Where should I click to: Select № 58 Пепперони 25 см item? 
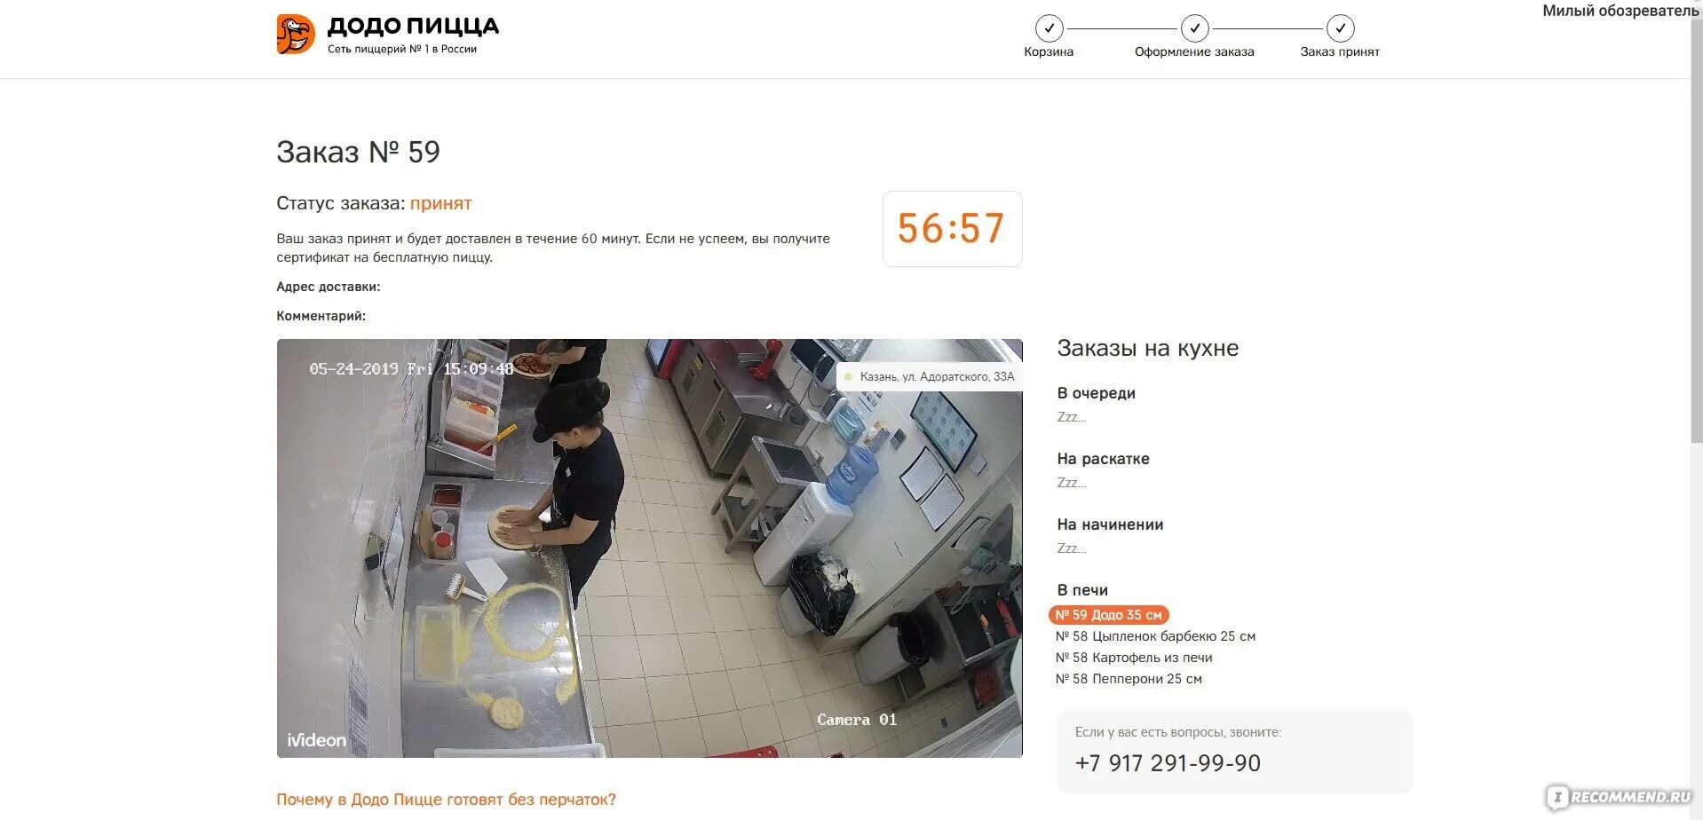coord(1129,679)
